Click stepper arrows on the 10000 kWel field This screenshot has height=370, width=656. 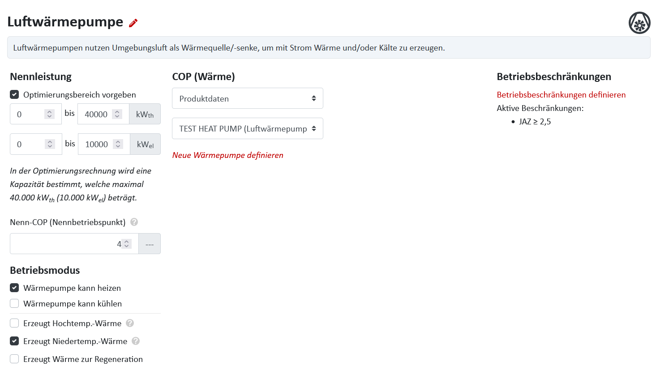click(x=118, y=144)
